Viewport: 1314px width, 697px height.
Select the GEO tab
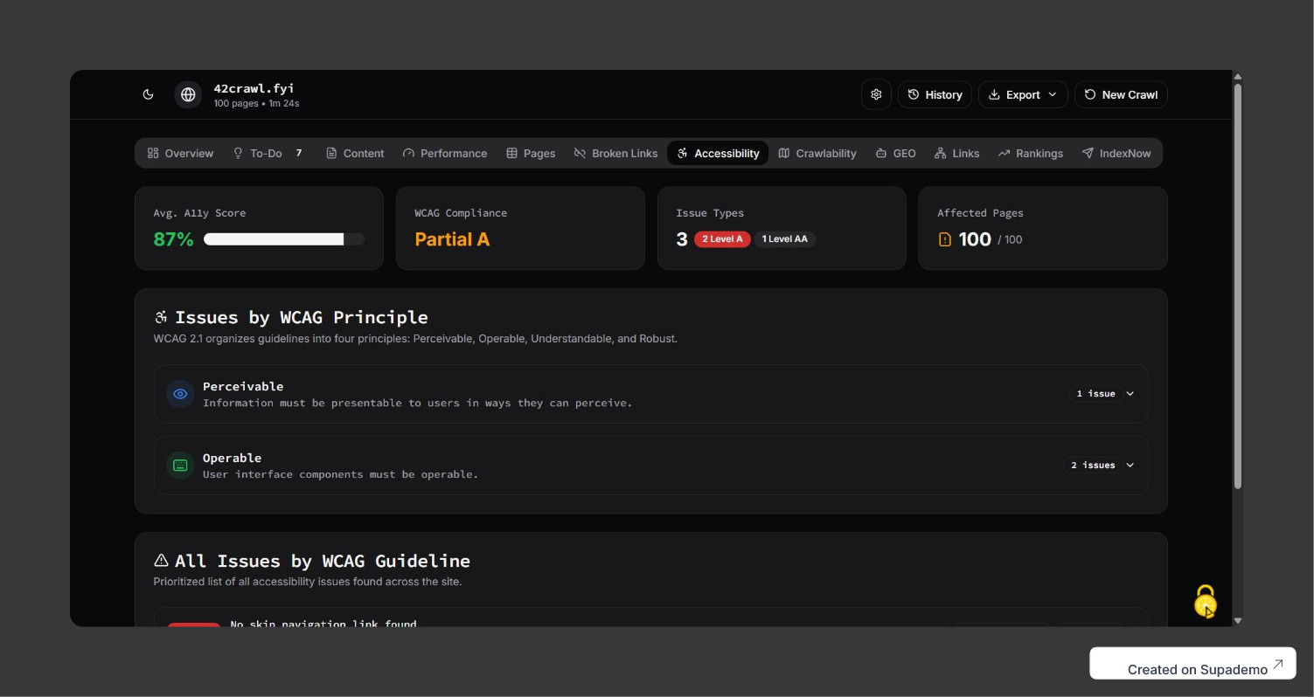pyautogui.click(x=895, y=153)
